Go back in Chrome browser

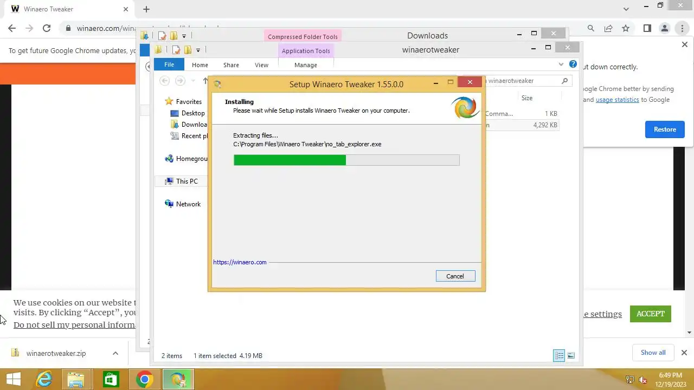tap(12, 28)
